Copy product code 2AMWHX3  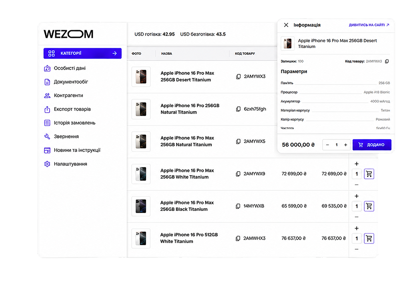tap(238, 238)
